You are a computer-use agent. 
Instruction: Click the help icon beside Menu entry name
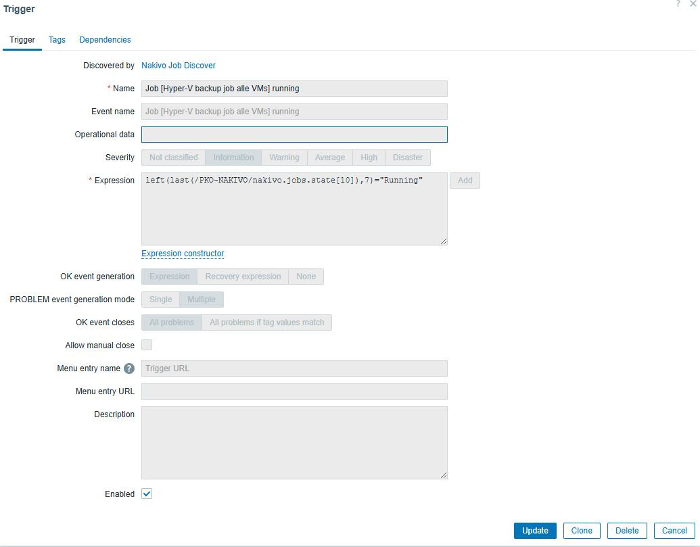(x=129, y=368)
